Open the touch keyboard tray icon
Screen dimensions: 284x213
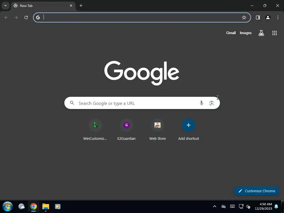pyautogui.click(x=232, y=206)
